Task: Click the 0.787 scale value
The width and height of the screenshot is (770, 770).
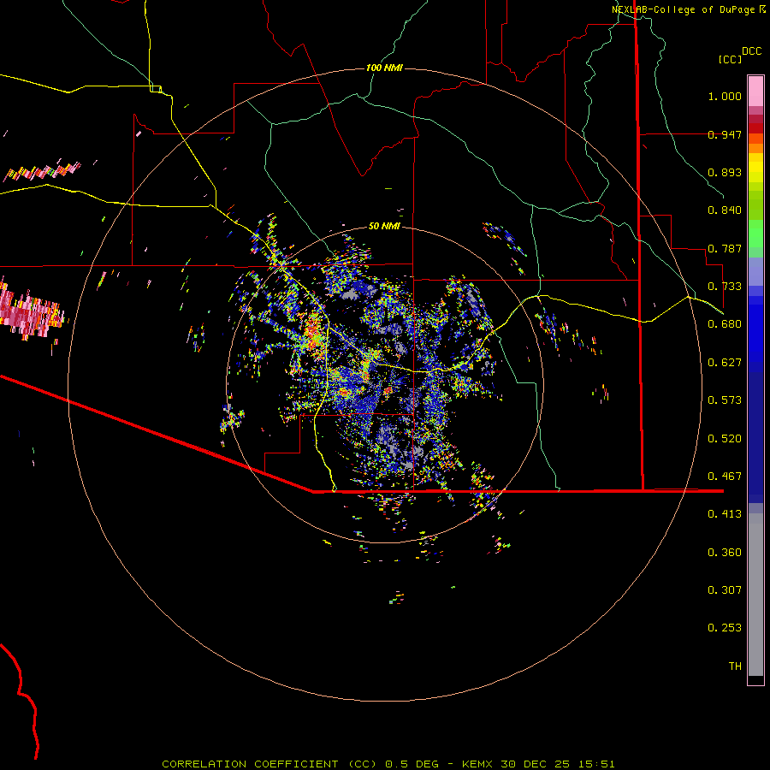Action: point(725,248)
